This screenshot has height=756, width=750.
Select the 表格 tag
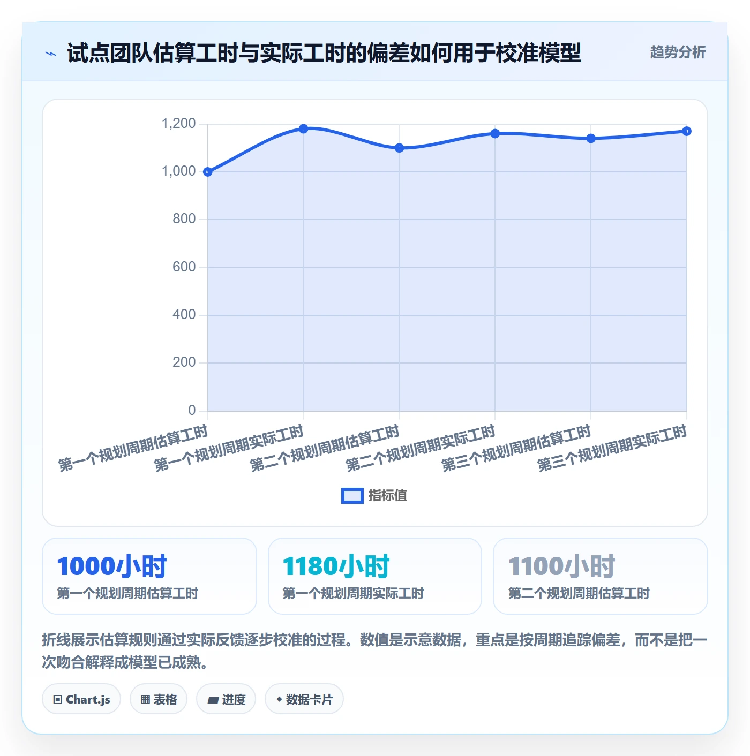tap(159, 699)
